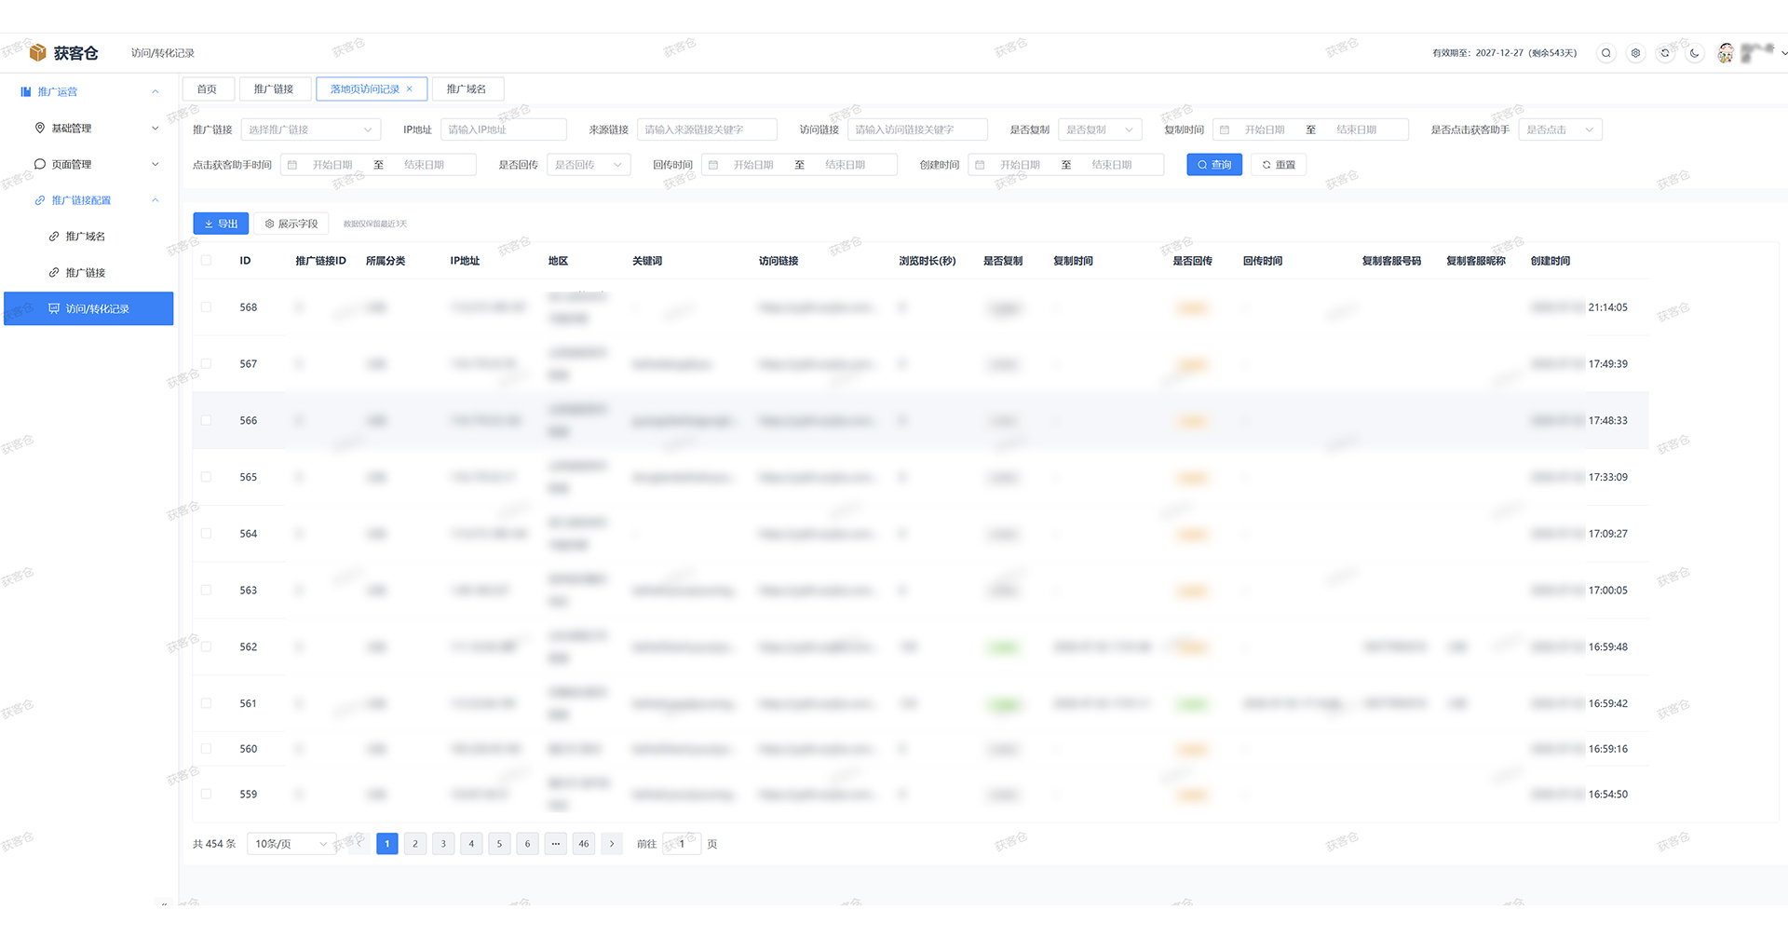Image resolution: width=1788 pixels, height=938 pixels.
Task: Close the 落地页访问记录 tab
Action: click(x=409, y=89)
